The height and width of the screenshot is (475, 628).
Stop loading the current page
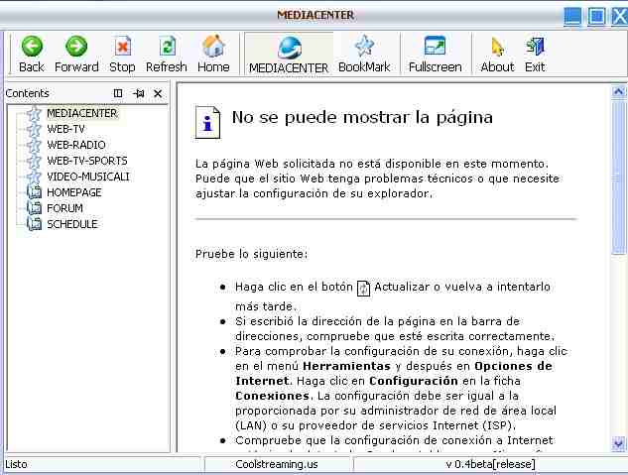122,47
